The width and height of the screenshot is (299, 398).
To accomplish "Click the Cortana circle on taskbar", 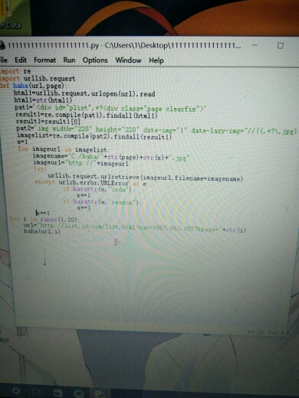I will pos(16,390).
